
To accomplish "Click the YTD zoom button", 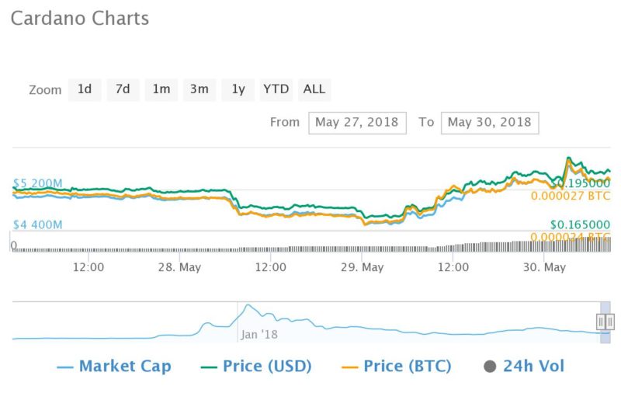I will (x=276, y=89).
